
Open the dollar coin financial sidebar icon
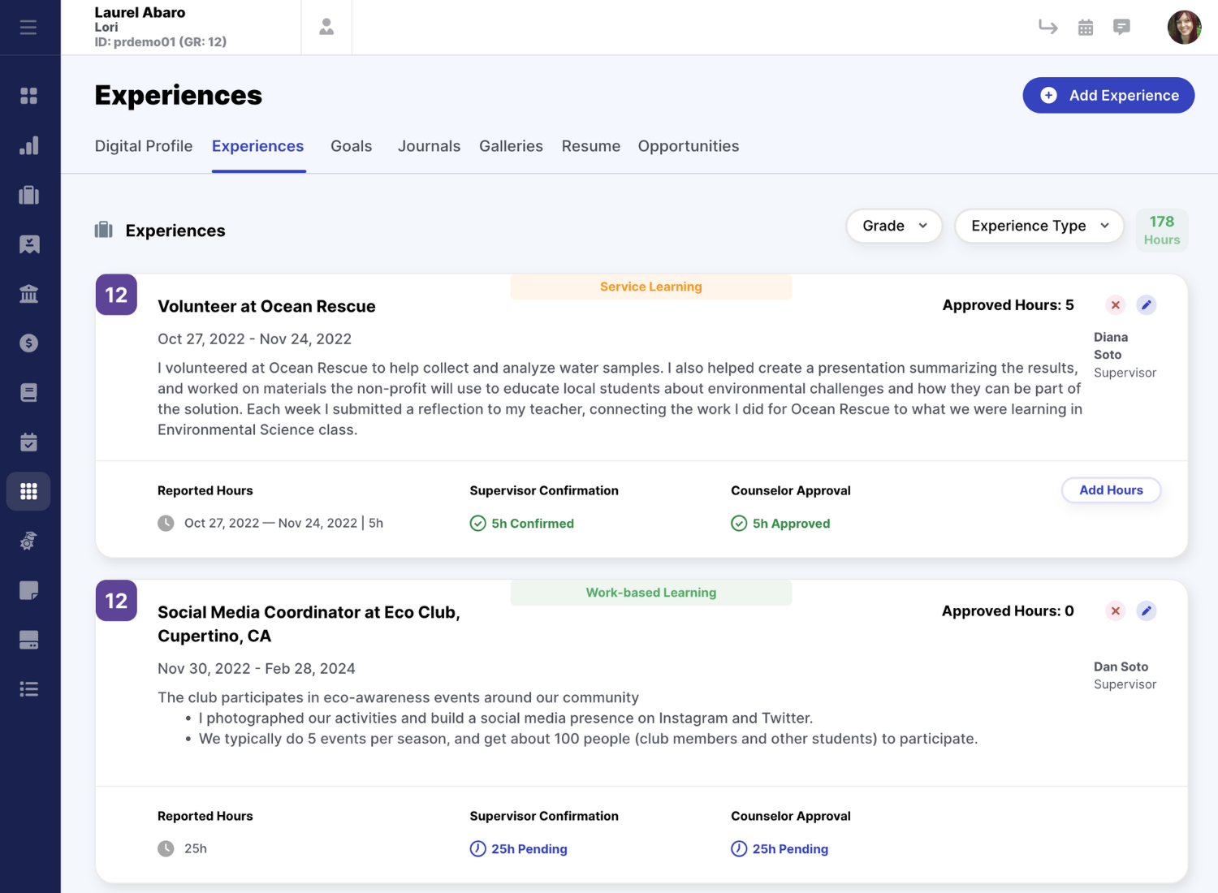pos(28,343)
